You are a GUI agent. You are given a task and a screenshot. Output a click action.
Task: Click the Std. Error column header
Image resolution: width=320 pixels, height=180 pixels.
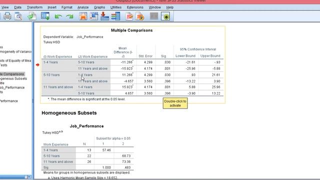(145, 56)
